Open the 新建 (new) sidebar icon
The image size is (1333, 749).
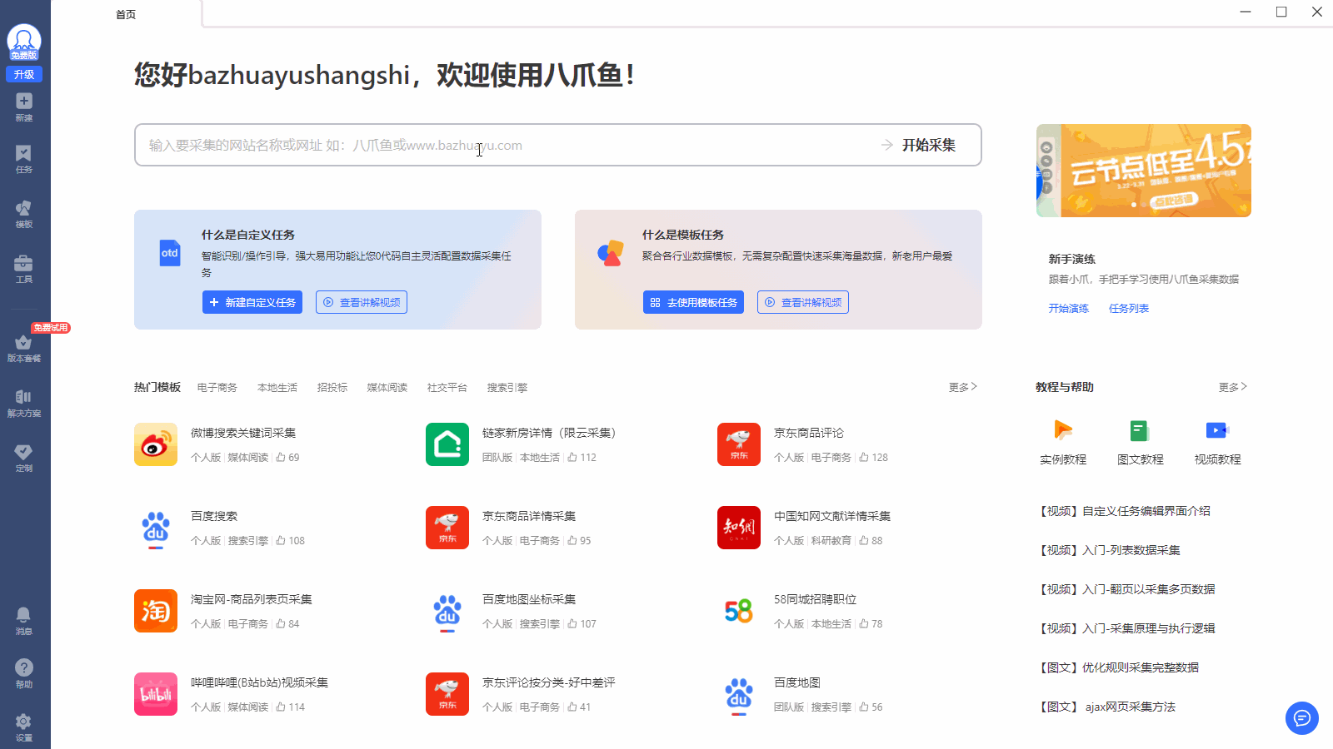click(x=24, y=107)
